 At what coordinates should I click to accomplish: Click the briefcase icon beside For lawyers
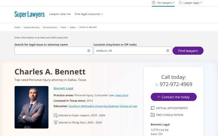tap(154, 2)
